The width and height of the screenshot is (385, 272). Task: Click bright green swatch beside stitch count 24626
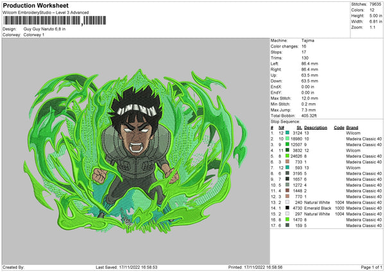[287, 156]
